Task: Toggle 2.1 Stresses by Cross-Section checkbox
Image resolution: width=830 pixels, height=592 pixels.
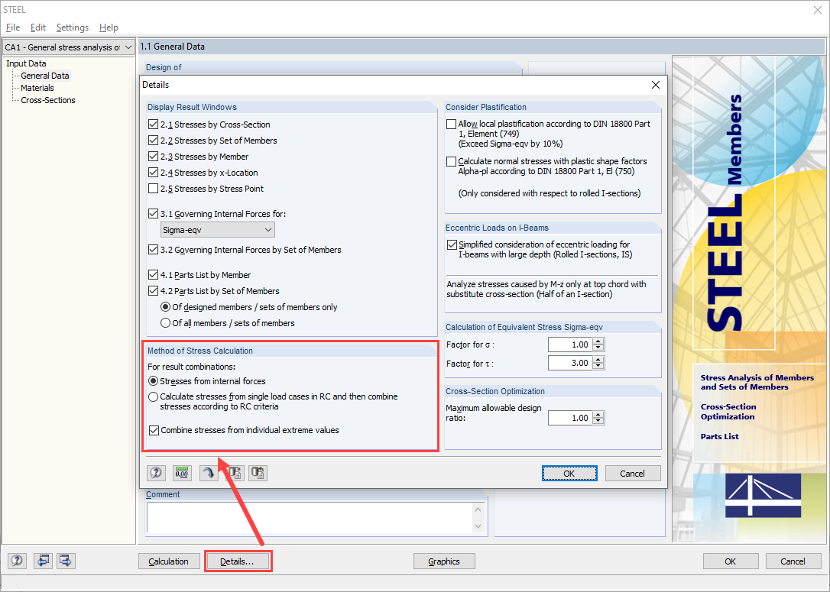Action: [x=154, y=125]
